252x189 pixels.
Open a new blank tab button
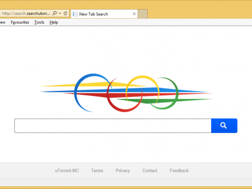coord(143,14)
